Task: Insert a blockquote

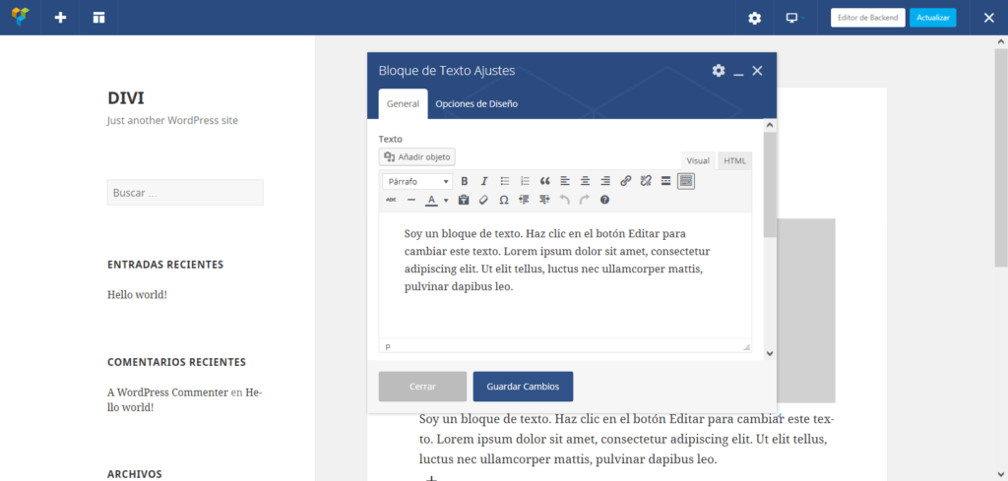Action: 545,181
